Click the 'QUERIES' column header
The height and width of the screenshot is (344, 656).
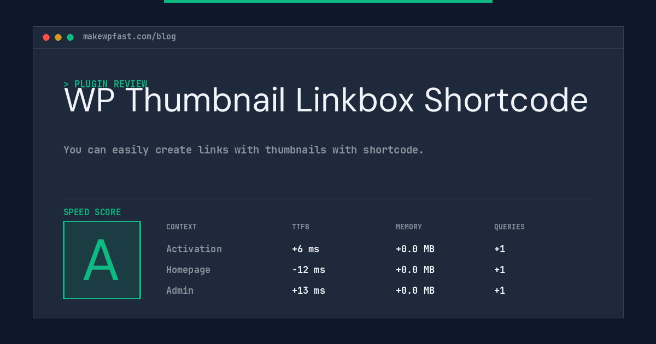[x=509, y=227]
